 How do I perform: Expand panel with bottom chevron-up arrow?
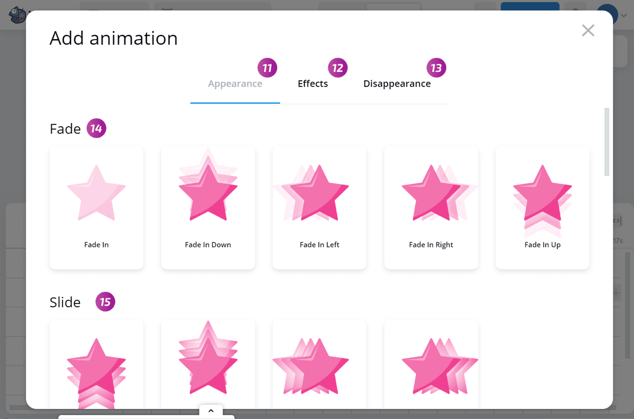tap(211, 411)
